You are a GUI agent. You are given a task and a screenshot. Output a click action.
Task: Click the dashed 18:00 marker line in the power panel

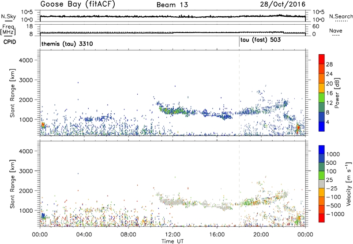239,93
